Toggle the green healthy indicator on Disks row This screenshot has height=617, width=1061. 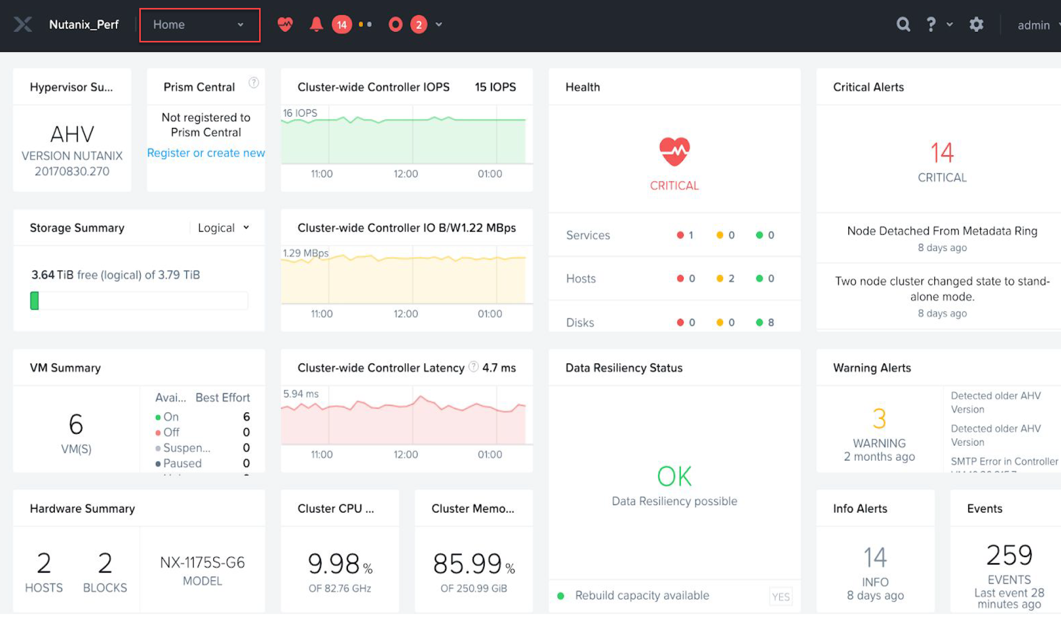[759, 322]
